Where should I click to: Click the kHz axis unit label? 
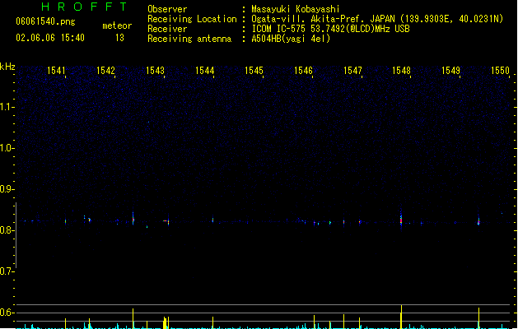(7, 67)
